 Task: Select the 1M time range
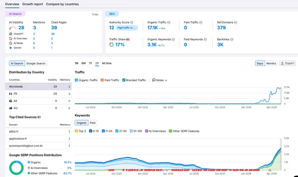point(77,63)
